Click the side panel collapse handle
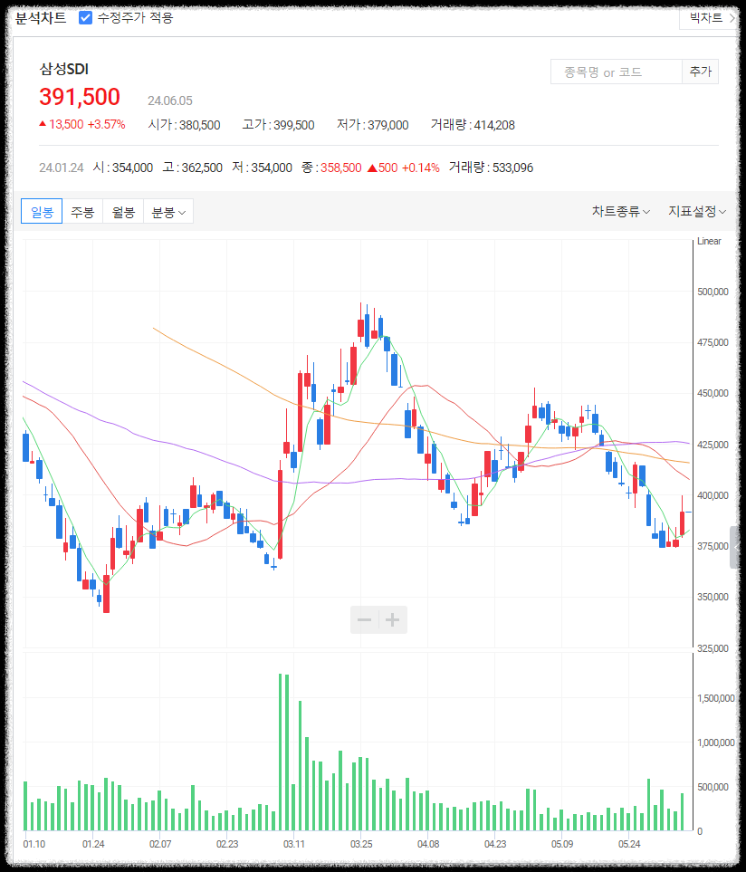Viewport: 746px width, 872px height. click(x=735, y=547)
